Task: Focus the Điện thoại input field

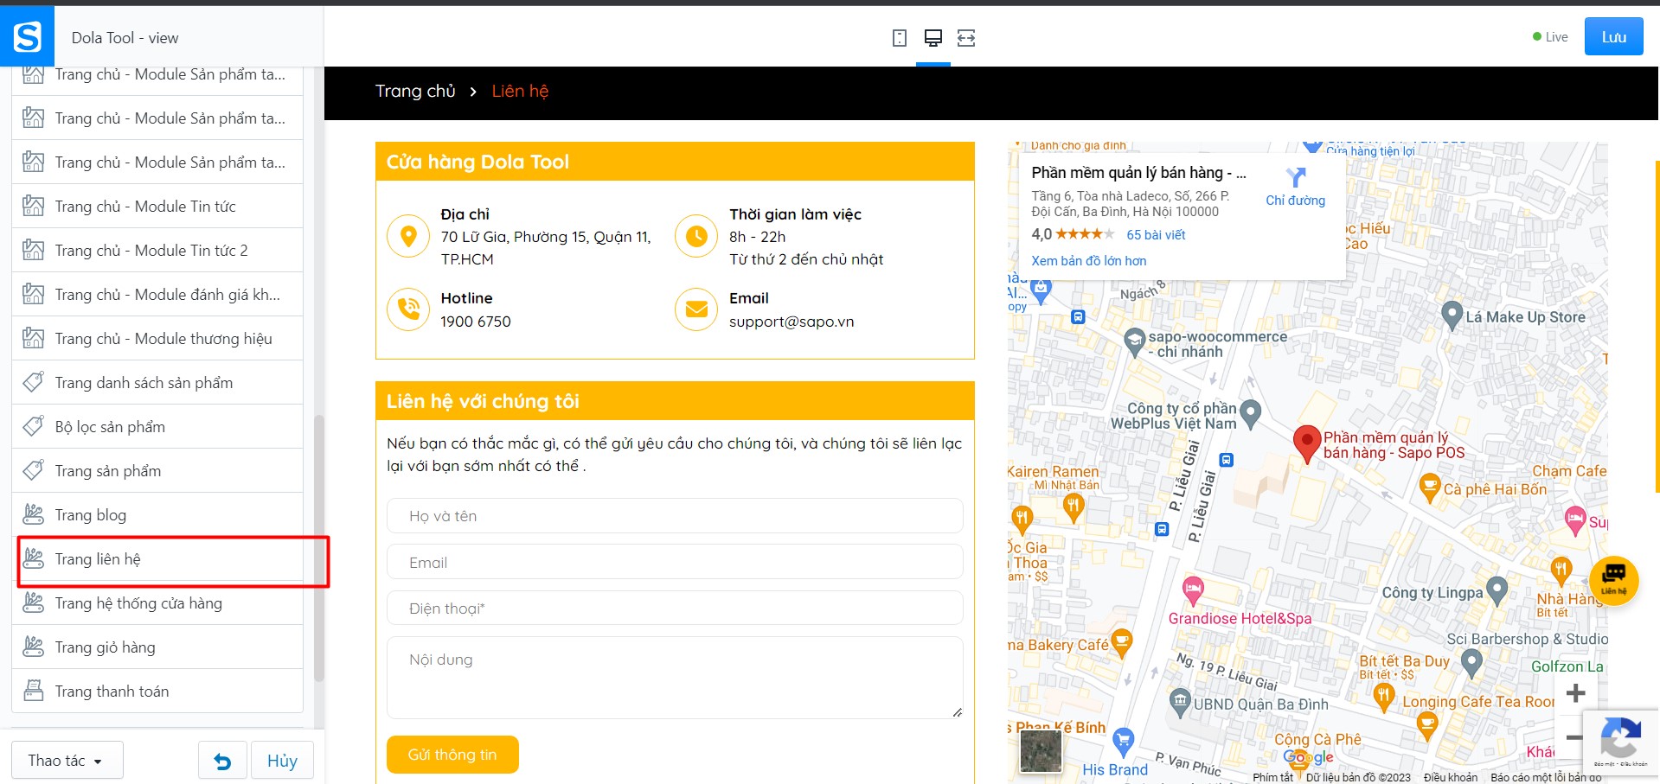Action: pos(675,609)
